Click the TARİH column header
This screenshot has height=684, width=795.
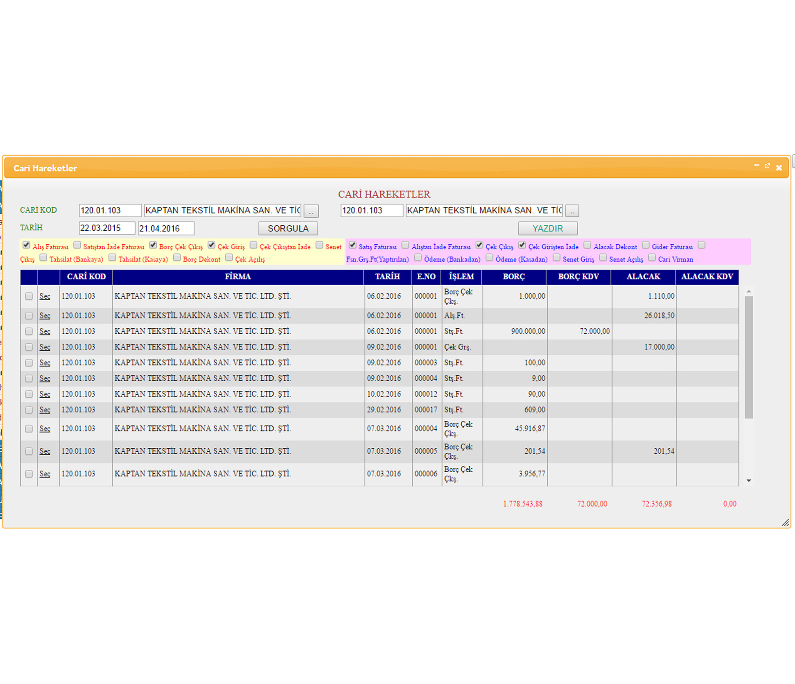(x=388, y=277)
